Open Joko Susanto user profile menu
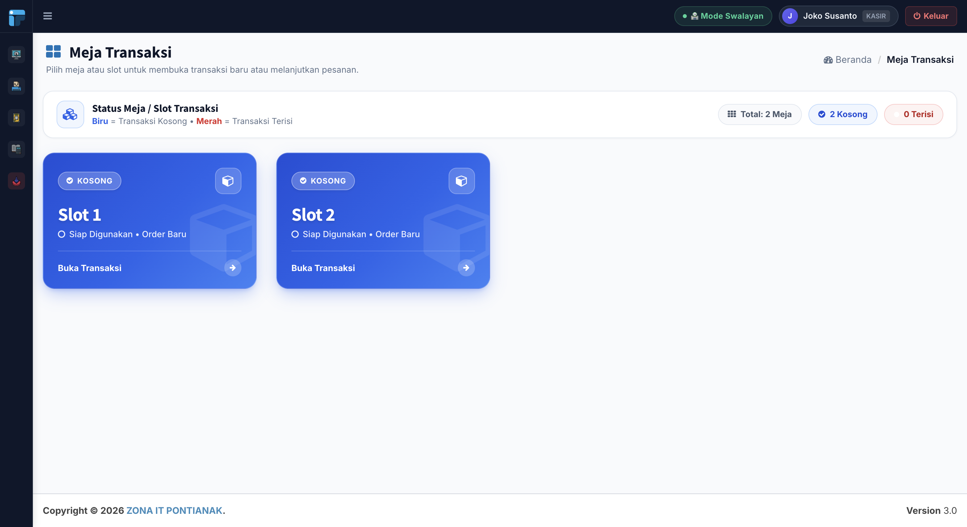The image size is (967, 527). (838, 16)
